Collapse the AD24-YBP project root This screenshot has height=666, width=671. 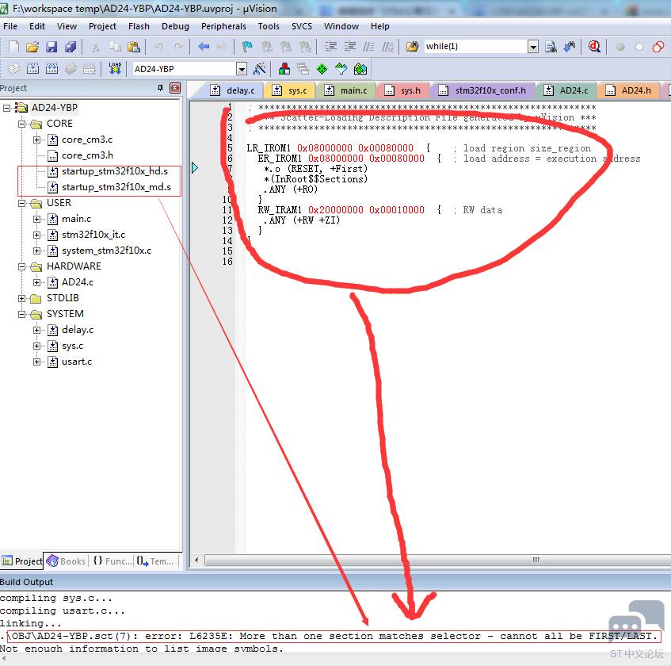pyautogui.click(x=6, y=108)
